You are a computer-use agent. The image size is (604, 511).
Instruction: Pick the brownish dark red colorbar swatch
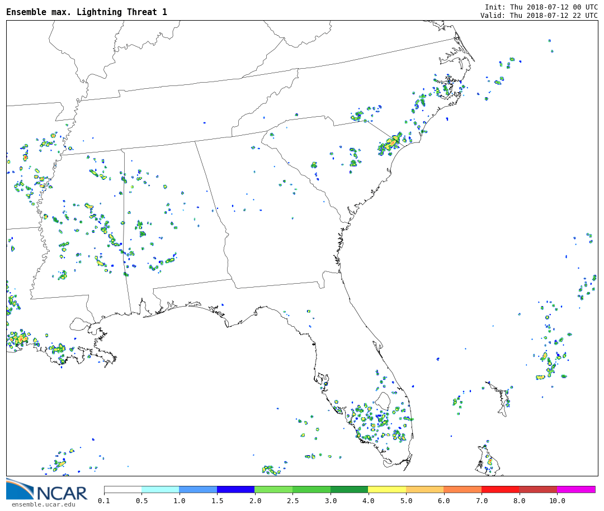537,489
